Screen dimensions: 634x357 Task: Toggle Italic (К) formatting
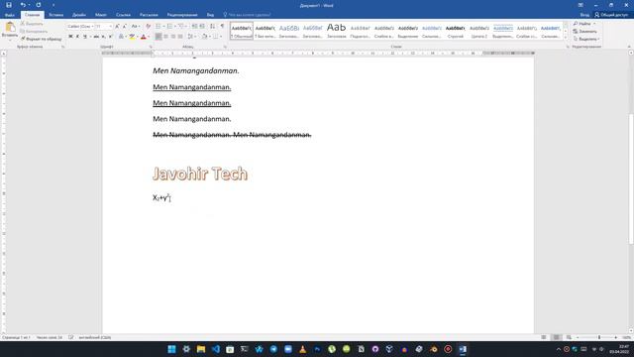[77, 37]
